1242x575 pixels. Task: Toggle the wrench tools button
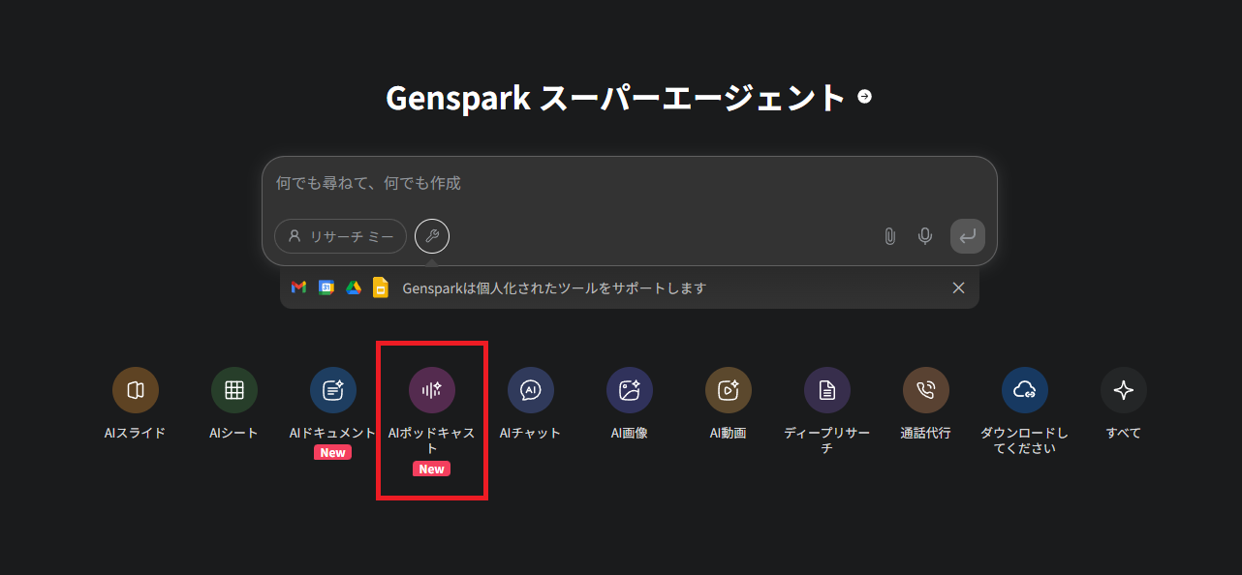tap(432, 236)
